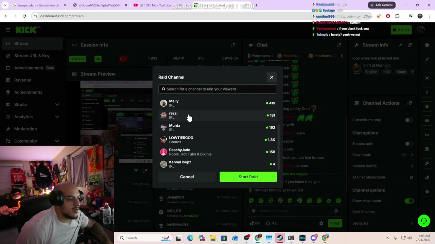
Task: Open AI Chat Moderation external link
Action: (412, 177)
